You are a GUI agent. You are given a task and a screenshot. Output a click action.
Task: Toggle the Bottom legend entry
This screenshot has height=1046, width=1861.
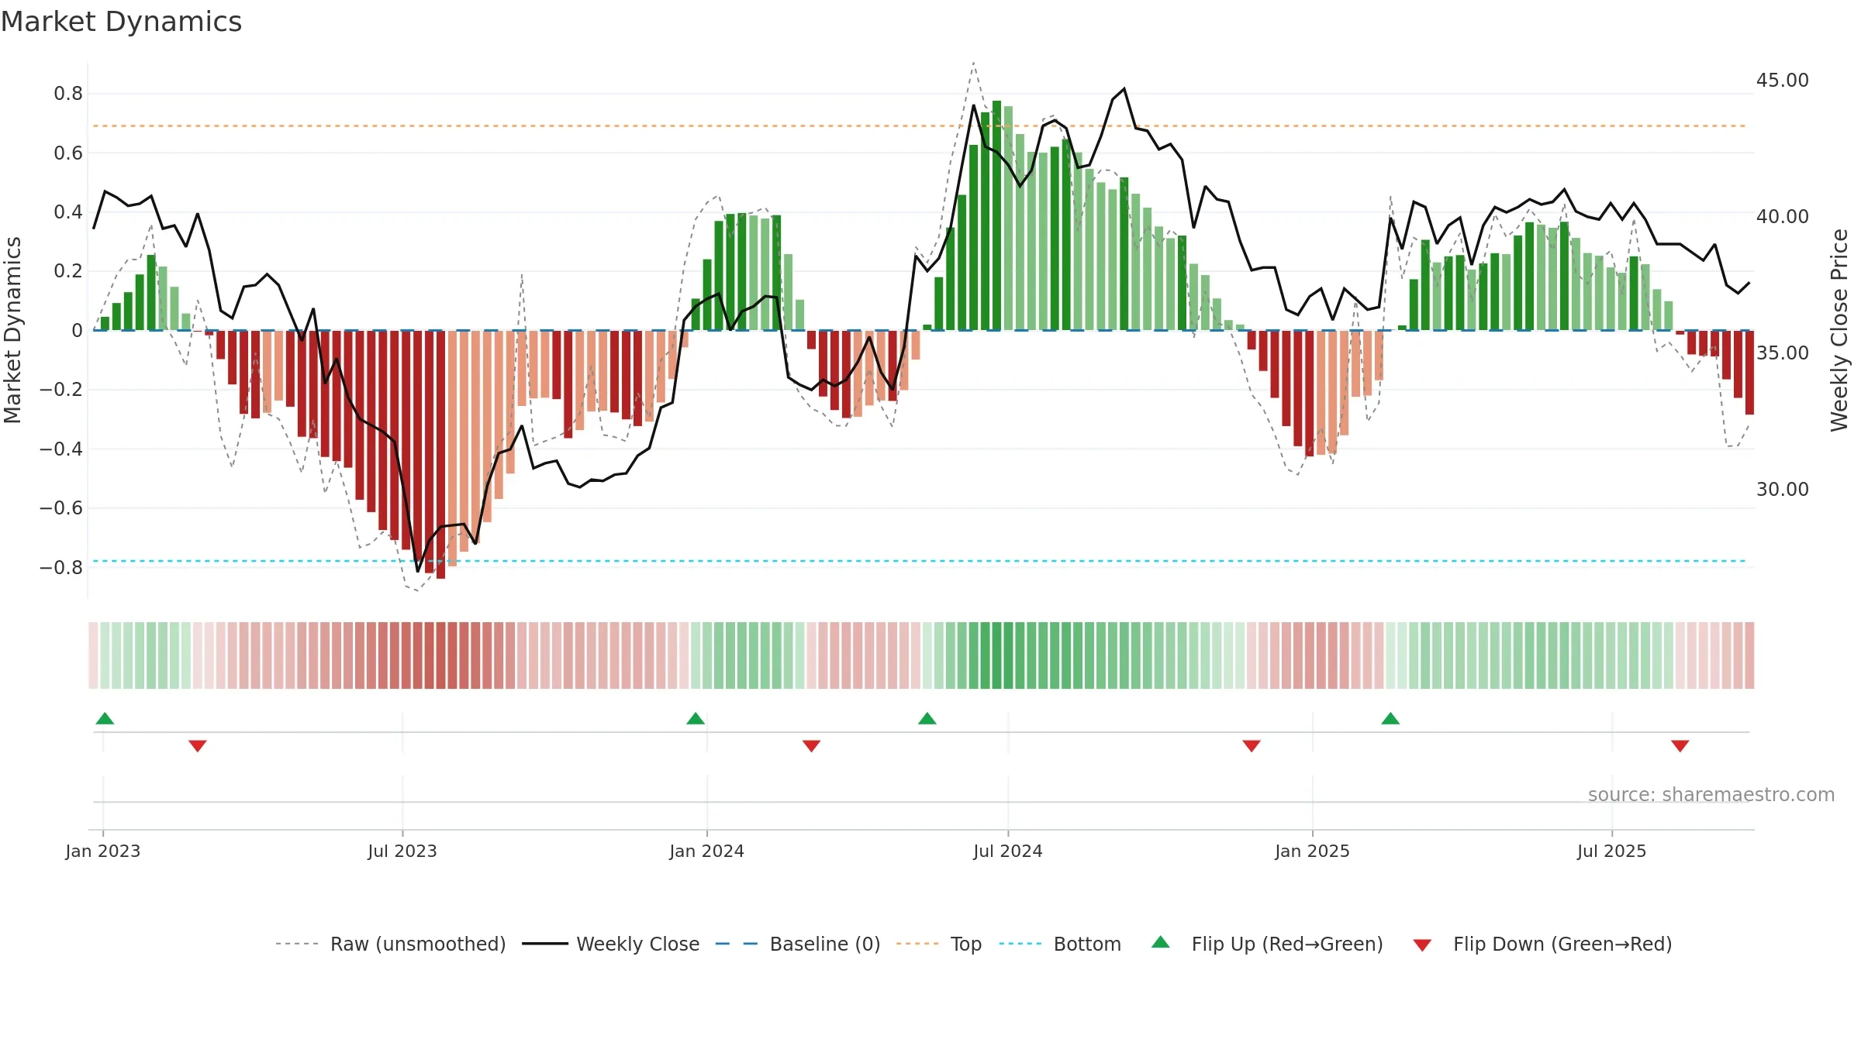point(1060,944)
